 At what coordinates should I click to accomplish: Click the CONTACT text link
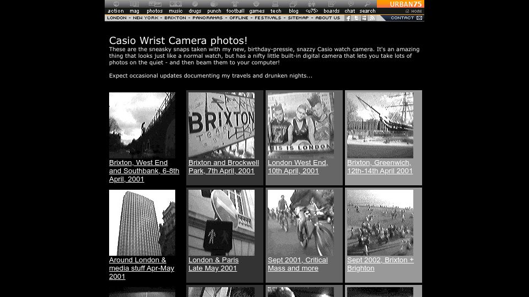pyautogui.click(x=402, y=18)
